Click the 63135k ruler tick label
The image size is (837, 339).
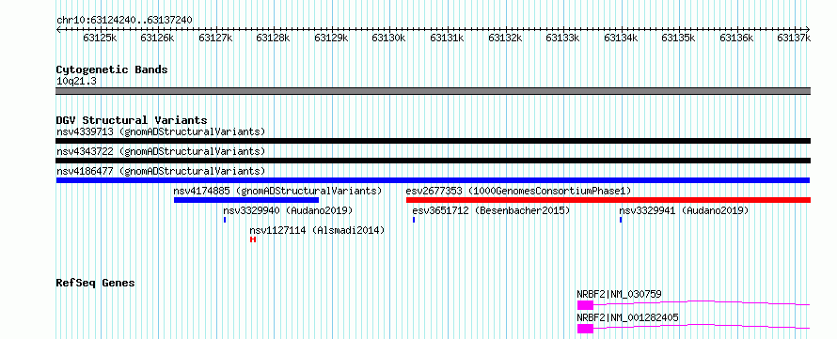(678, 38)
